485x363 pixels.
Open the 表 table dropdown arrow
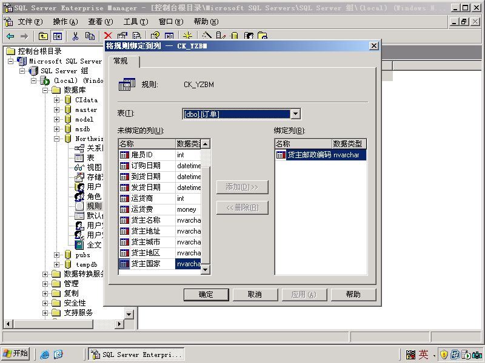tap(295, 114)
